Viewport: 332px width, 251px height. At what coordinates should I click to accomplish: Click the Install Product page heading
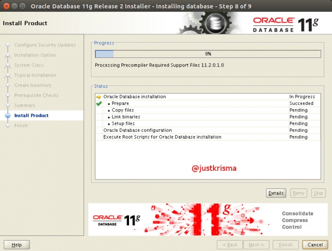pyautogui.click(x=25, y=23)
